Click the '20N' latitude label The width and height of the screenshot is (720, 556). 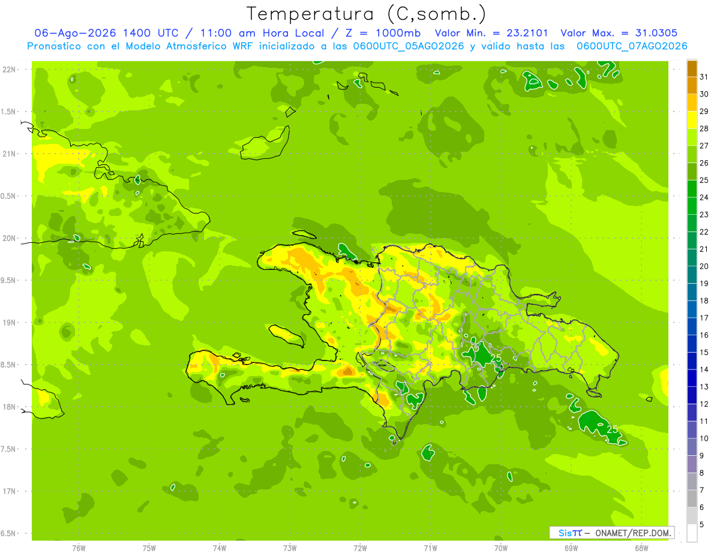(x=10, y=238)
